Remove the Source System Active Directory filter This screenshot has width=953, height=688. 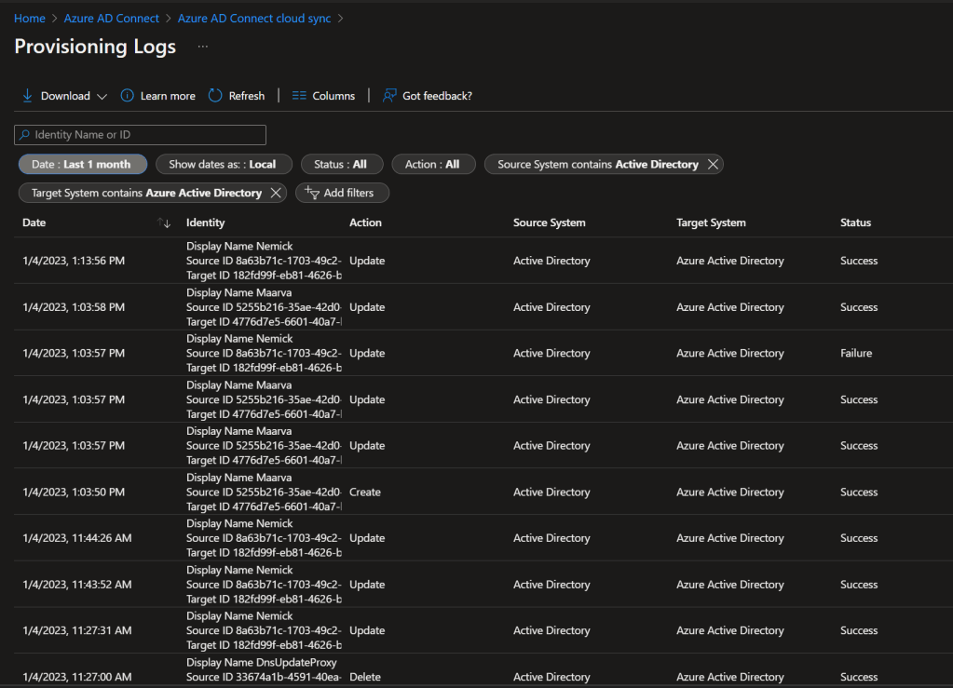point(713,165)
